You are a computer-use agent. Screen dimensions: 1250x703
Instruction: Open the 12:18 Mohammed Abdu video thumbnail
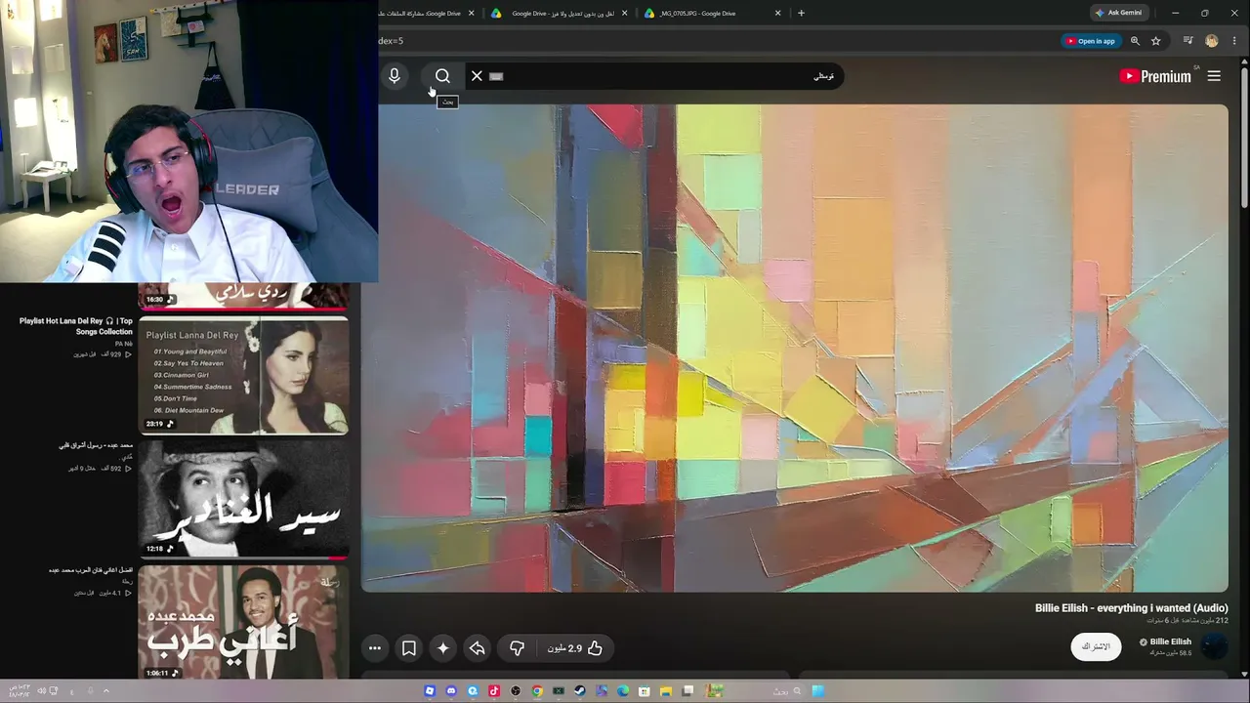pyautogui.click(x=243, y=499)
